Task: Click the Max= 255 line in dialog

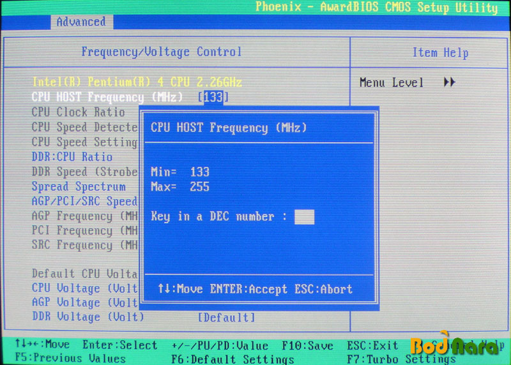Action: pyautogui.click(x=180, y=187)
